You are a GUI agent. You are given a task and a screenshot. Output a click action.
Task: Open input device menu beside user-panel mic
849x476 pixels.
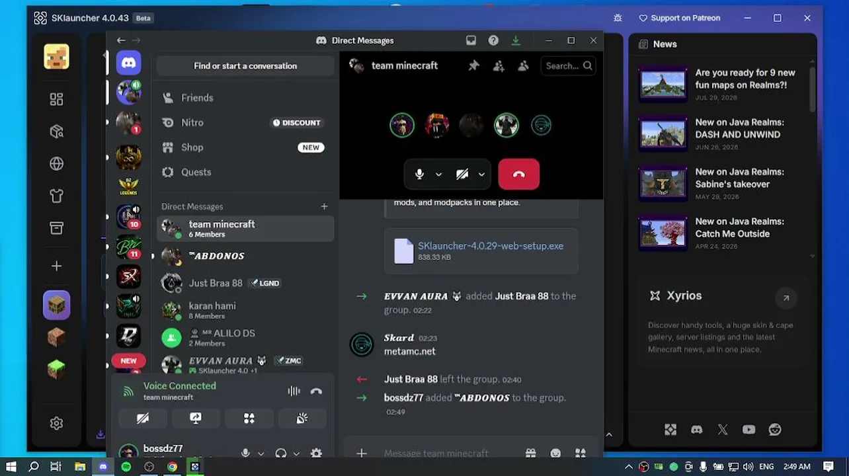pyautogui.click(x=261, y=454)
